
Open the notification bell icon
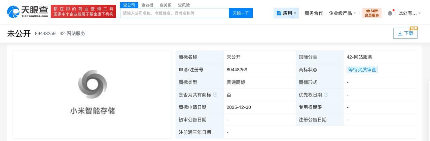390,13
